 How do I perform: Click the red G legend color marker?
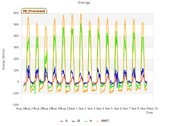pos(62,121)
